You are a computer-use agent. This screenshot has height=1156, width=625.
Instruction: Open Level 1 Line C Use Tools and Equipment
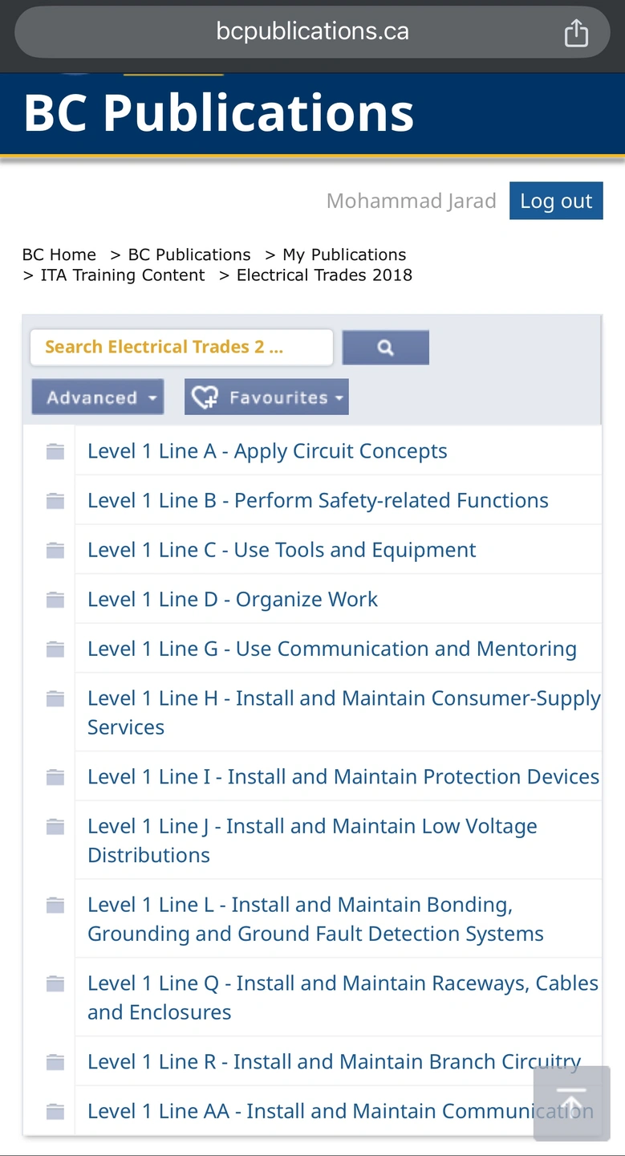pyautogui.click(x=282, y=550)
